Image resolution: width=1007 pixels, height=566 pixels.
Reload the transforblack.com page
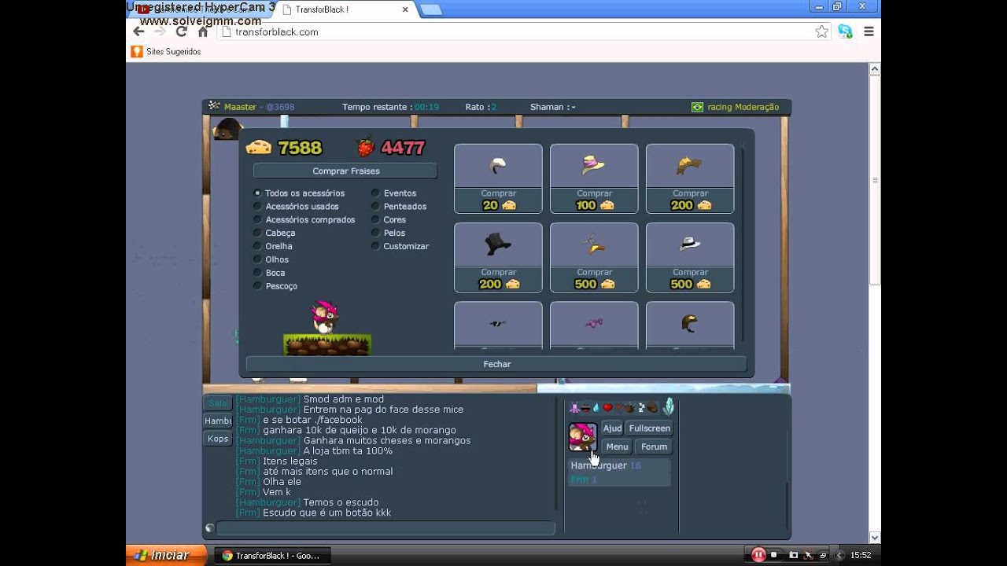(181, 31)
